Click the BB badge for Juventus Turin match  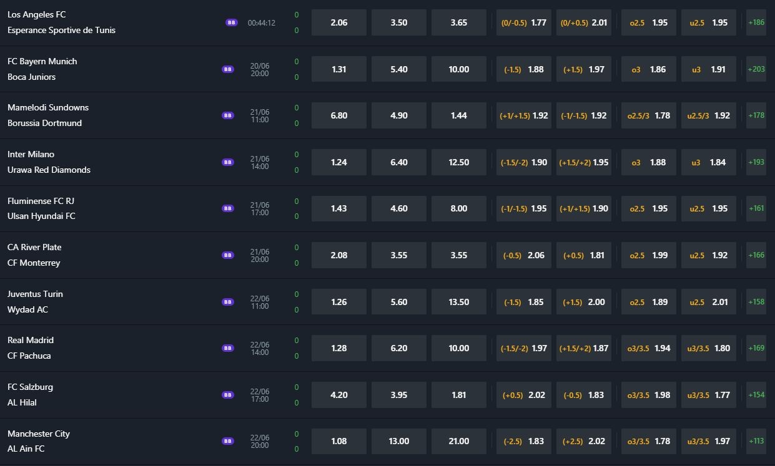(x=228, y=302)
